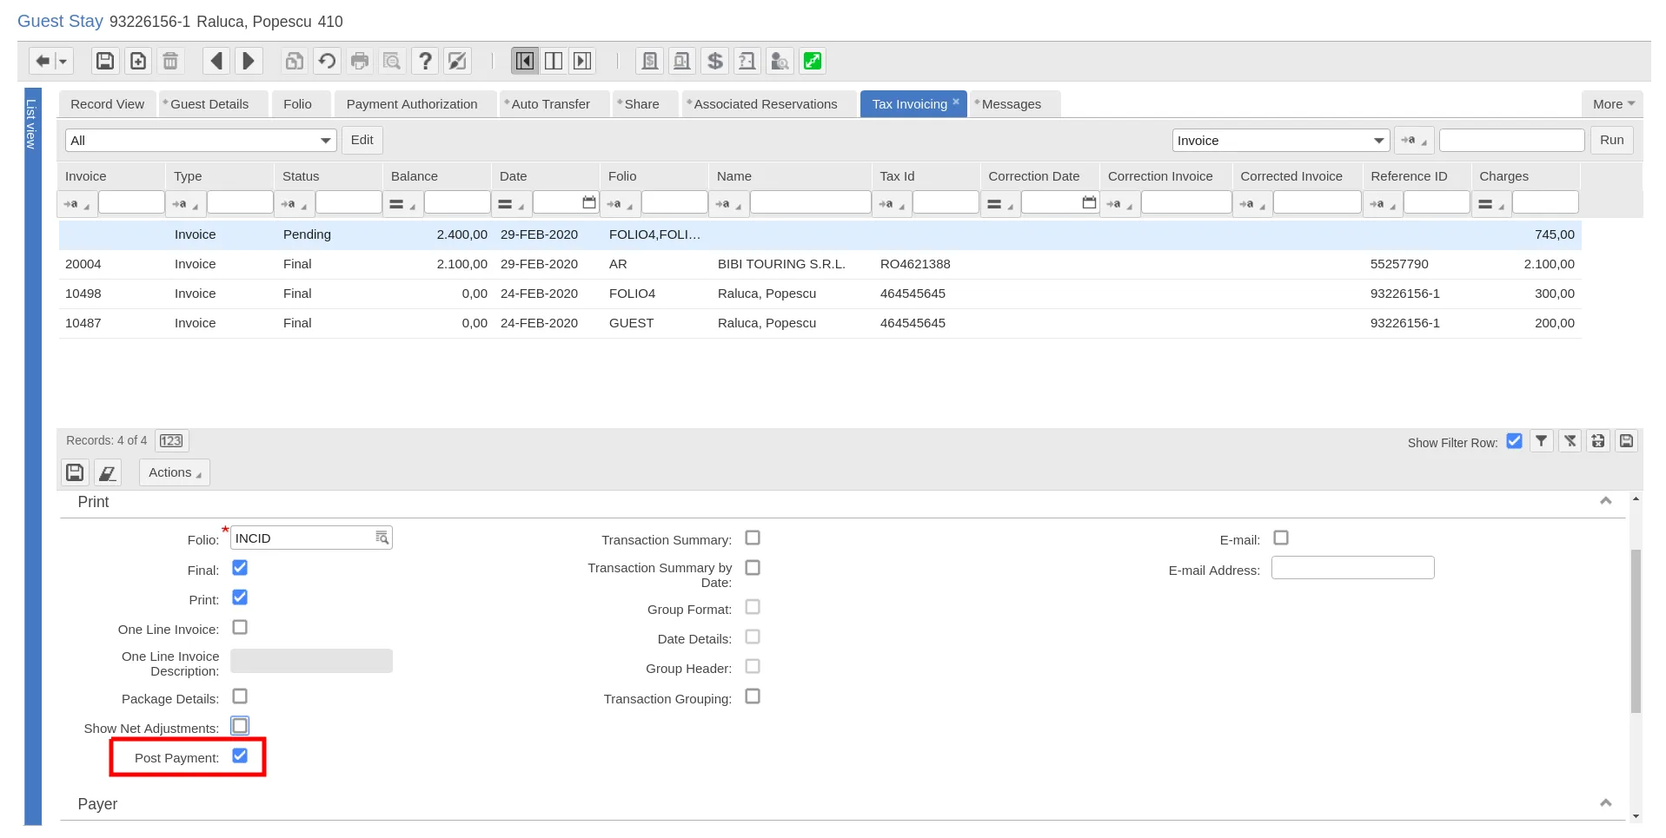This screenshot has width=1666, height=838.
Task: Click the E-mail Address input field
Action: [1353, 568]
